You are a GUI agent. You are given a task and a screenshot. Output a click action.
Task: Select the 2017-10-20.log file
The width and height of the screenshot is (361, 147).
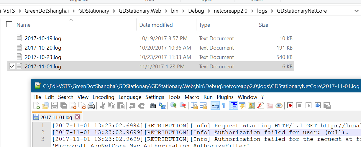pyautogui.click(x=43, y=48)
